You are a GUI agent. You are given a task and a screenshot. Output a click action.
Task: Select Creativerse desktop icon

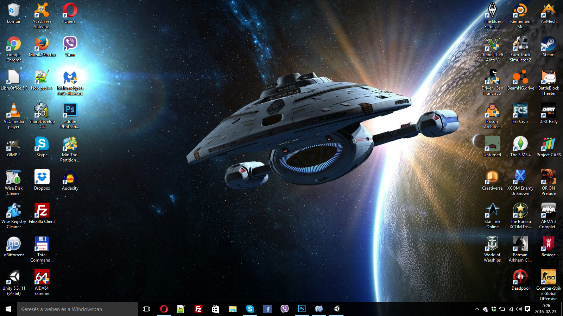pyautogui.click(x=492, y=180)
